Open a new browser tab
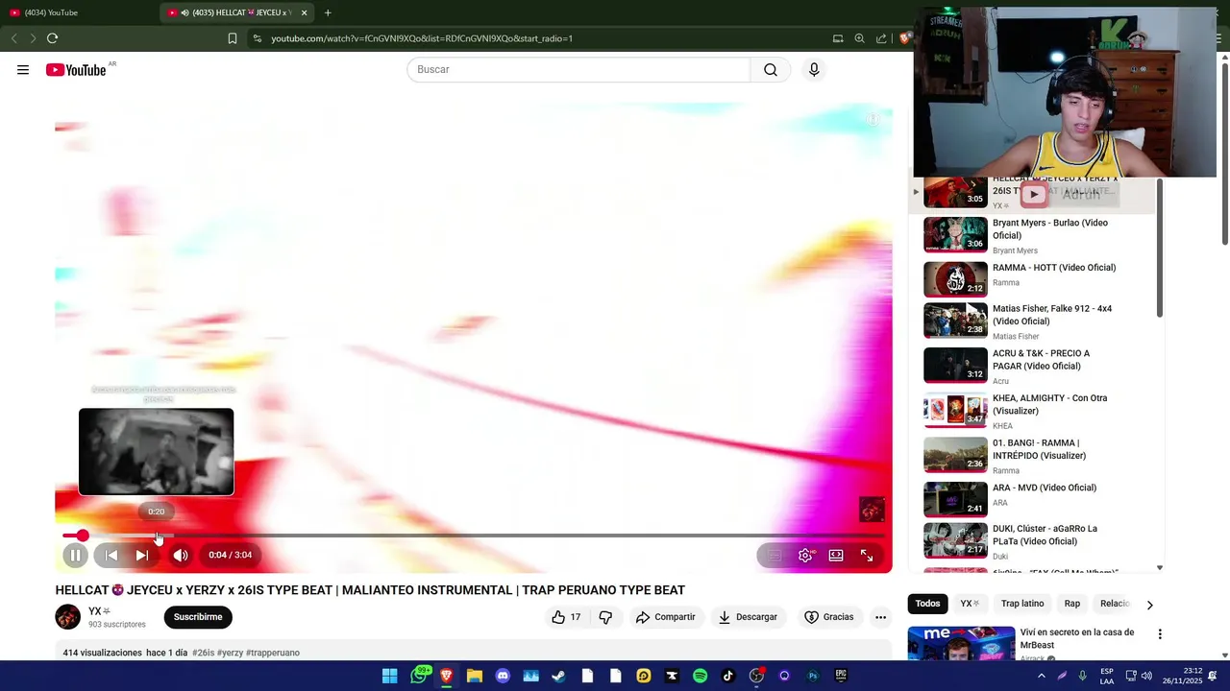This screenshot has height=691, width=1230. pos(328,12)
